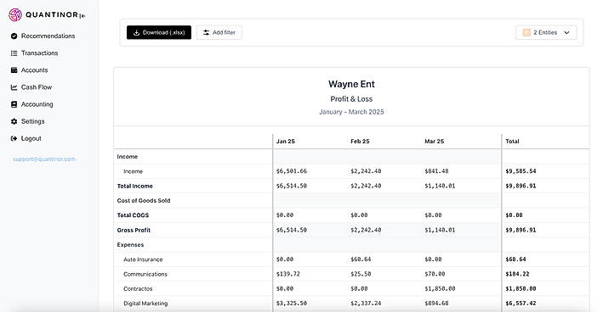Add filter to the report
Image resolution: width=603 pixels, height=312 pixels.
pyautogui.click(x=219, y=32)
